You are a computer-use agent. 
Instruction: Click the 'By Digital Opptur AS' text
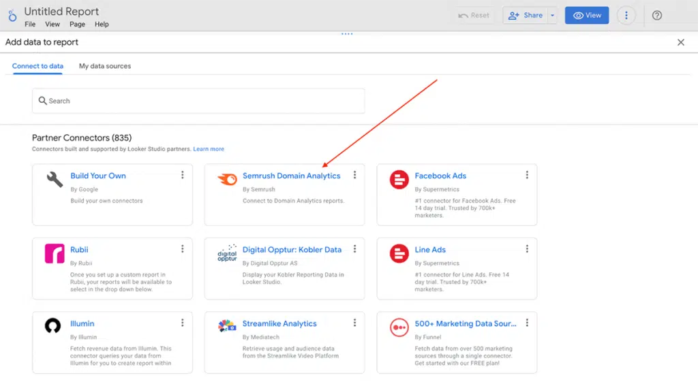[270, 263]
